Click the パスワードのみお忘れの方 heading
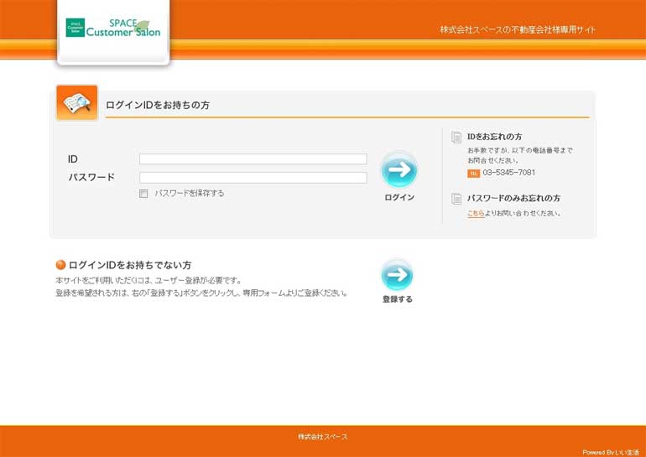 (513, 199)
